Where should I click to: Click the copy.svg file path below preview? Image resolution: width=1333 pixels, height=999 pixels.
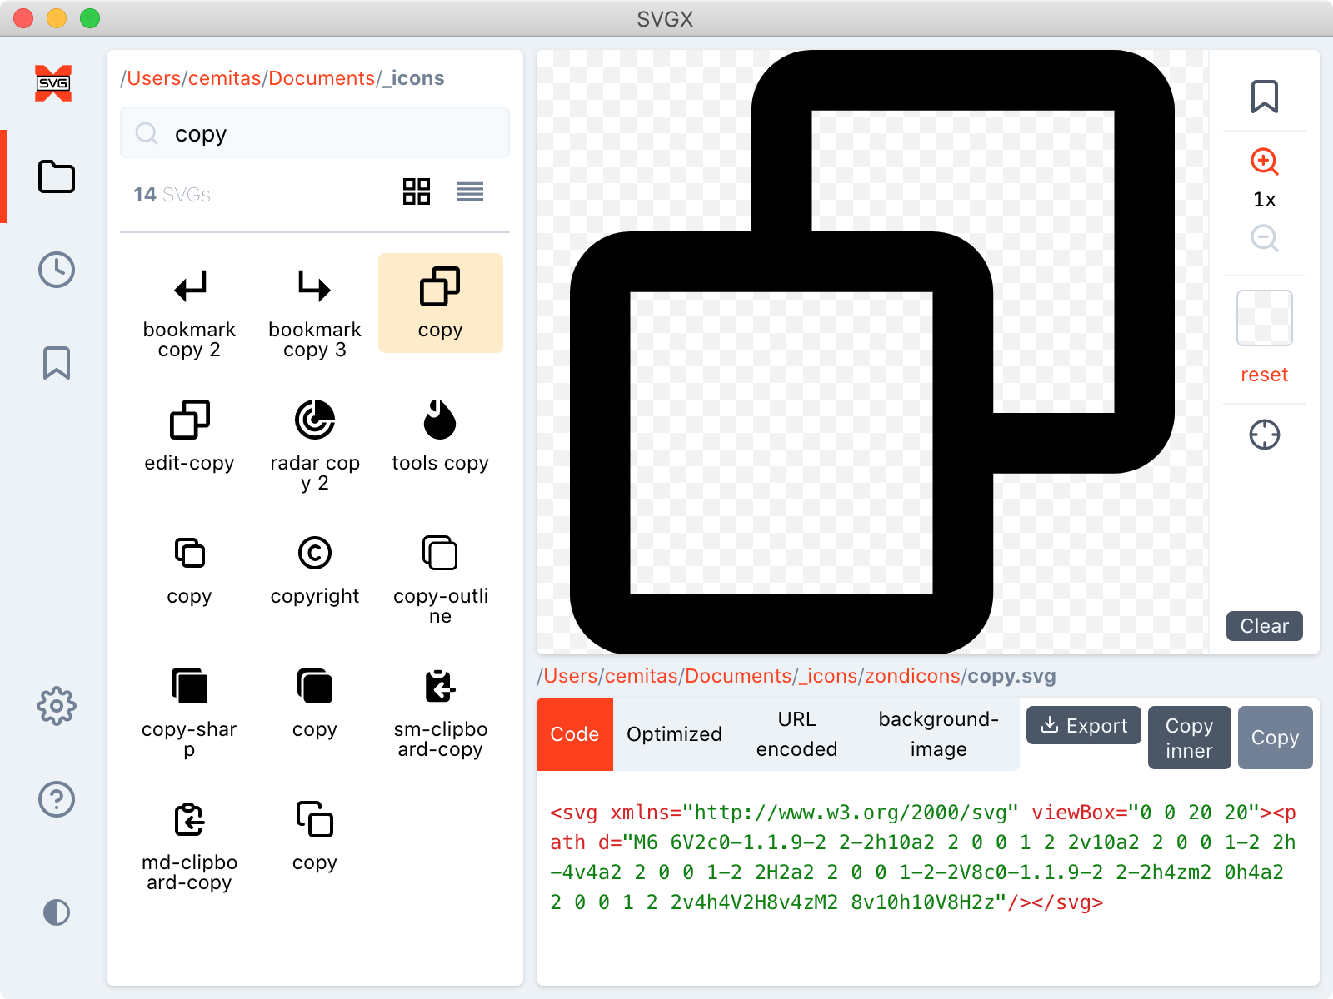[x=1011, y=676]
